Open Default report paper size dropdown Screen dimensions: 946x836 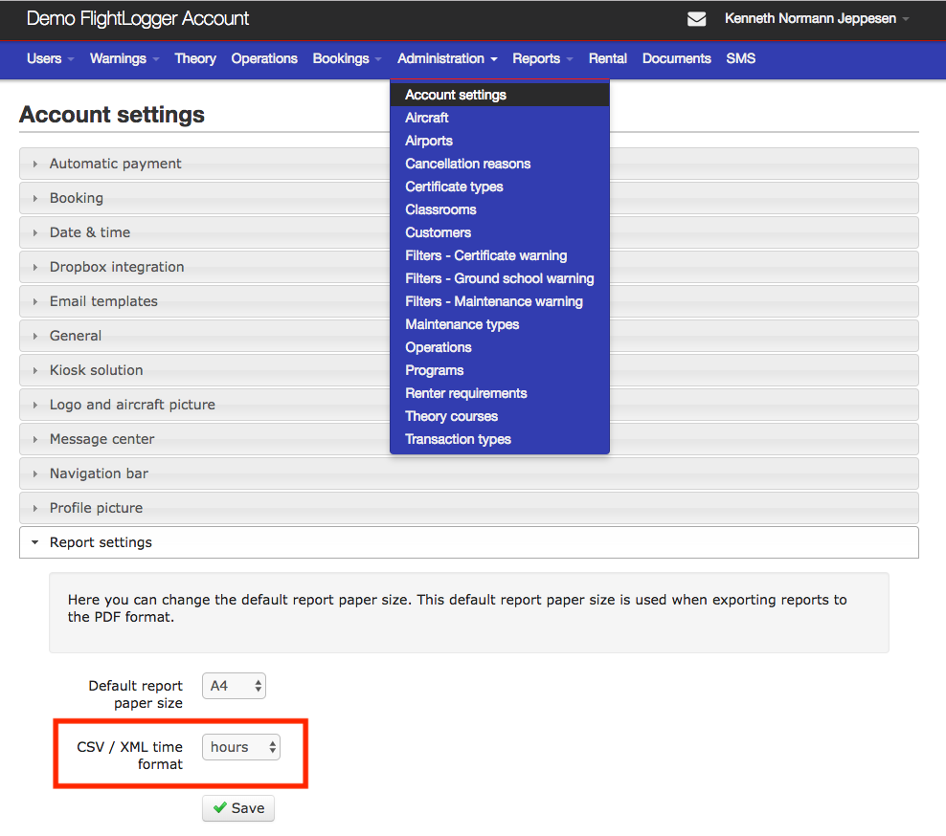point(234,685)
